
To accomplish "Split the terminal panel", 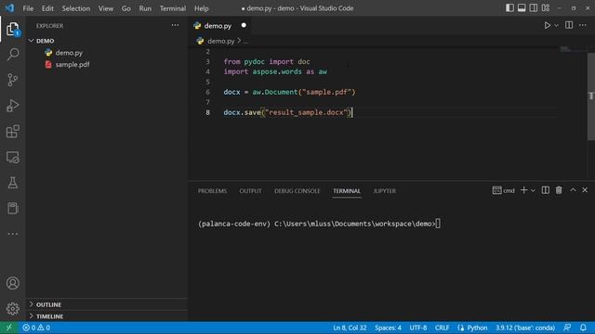I will pyautogui.click(x=546, y=190).
